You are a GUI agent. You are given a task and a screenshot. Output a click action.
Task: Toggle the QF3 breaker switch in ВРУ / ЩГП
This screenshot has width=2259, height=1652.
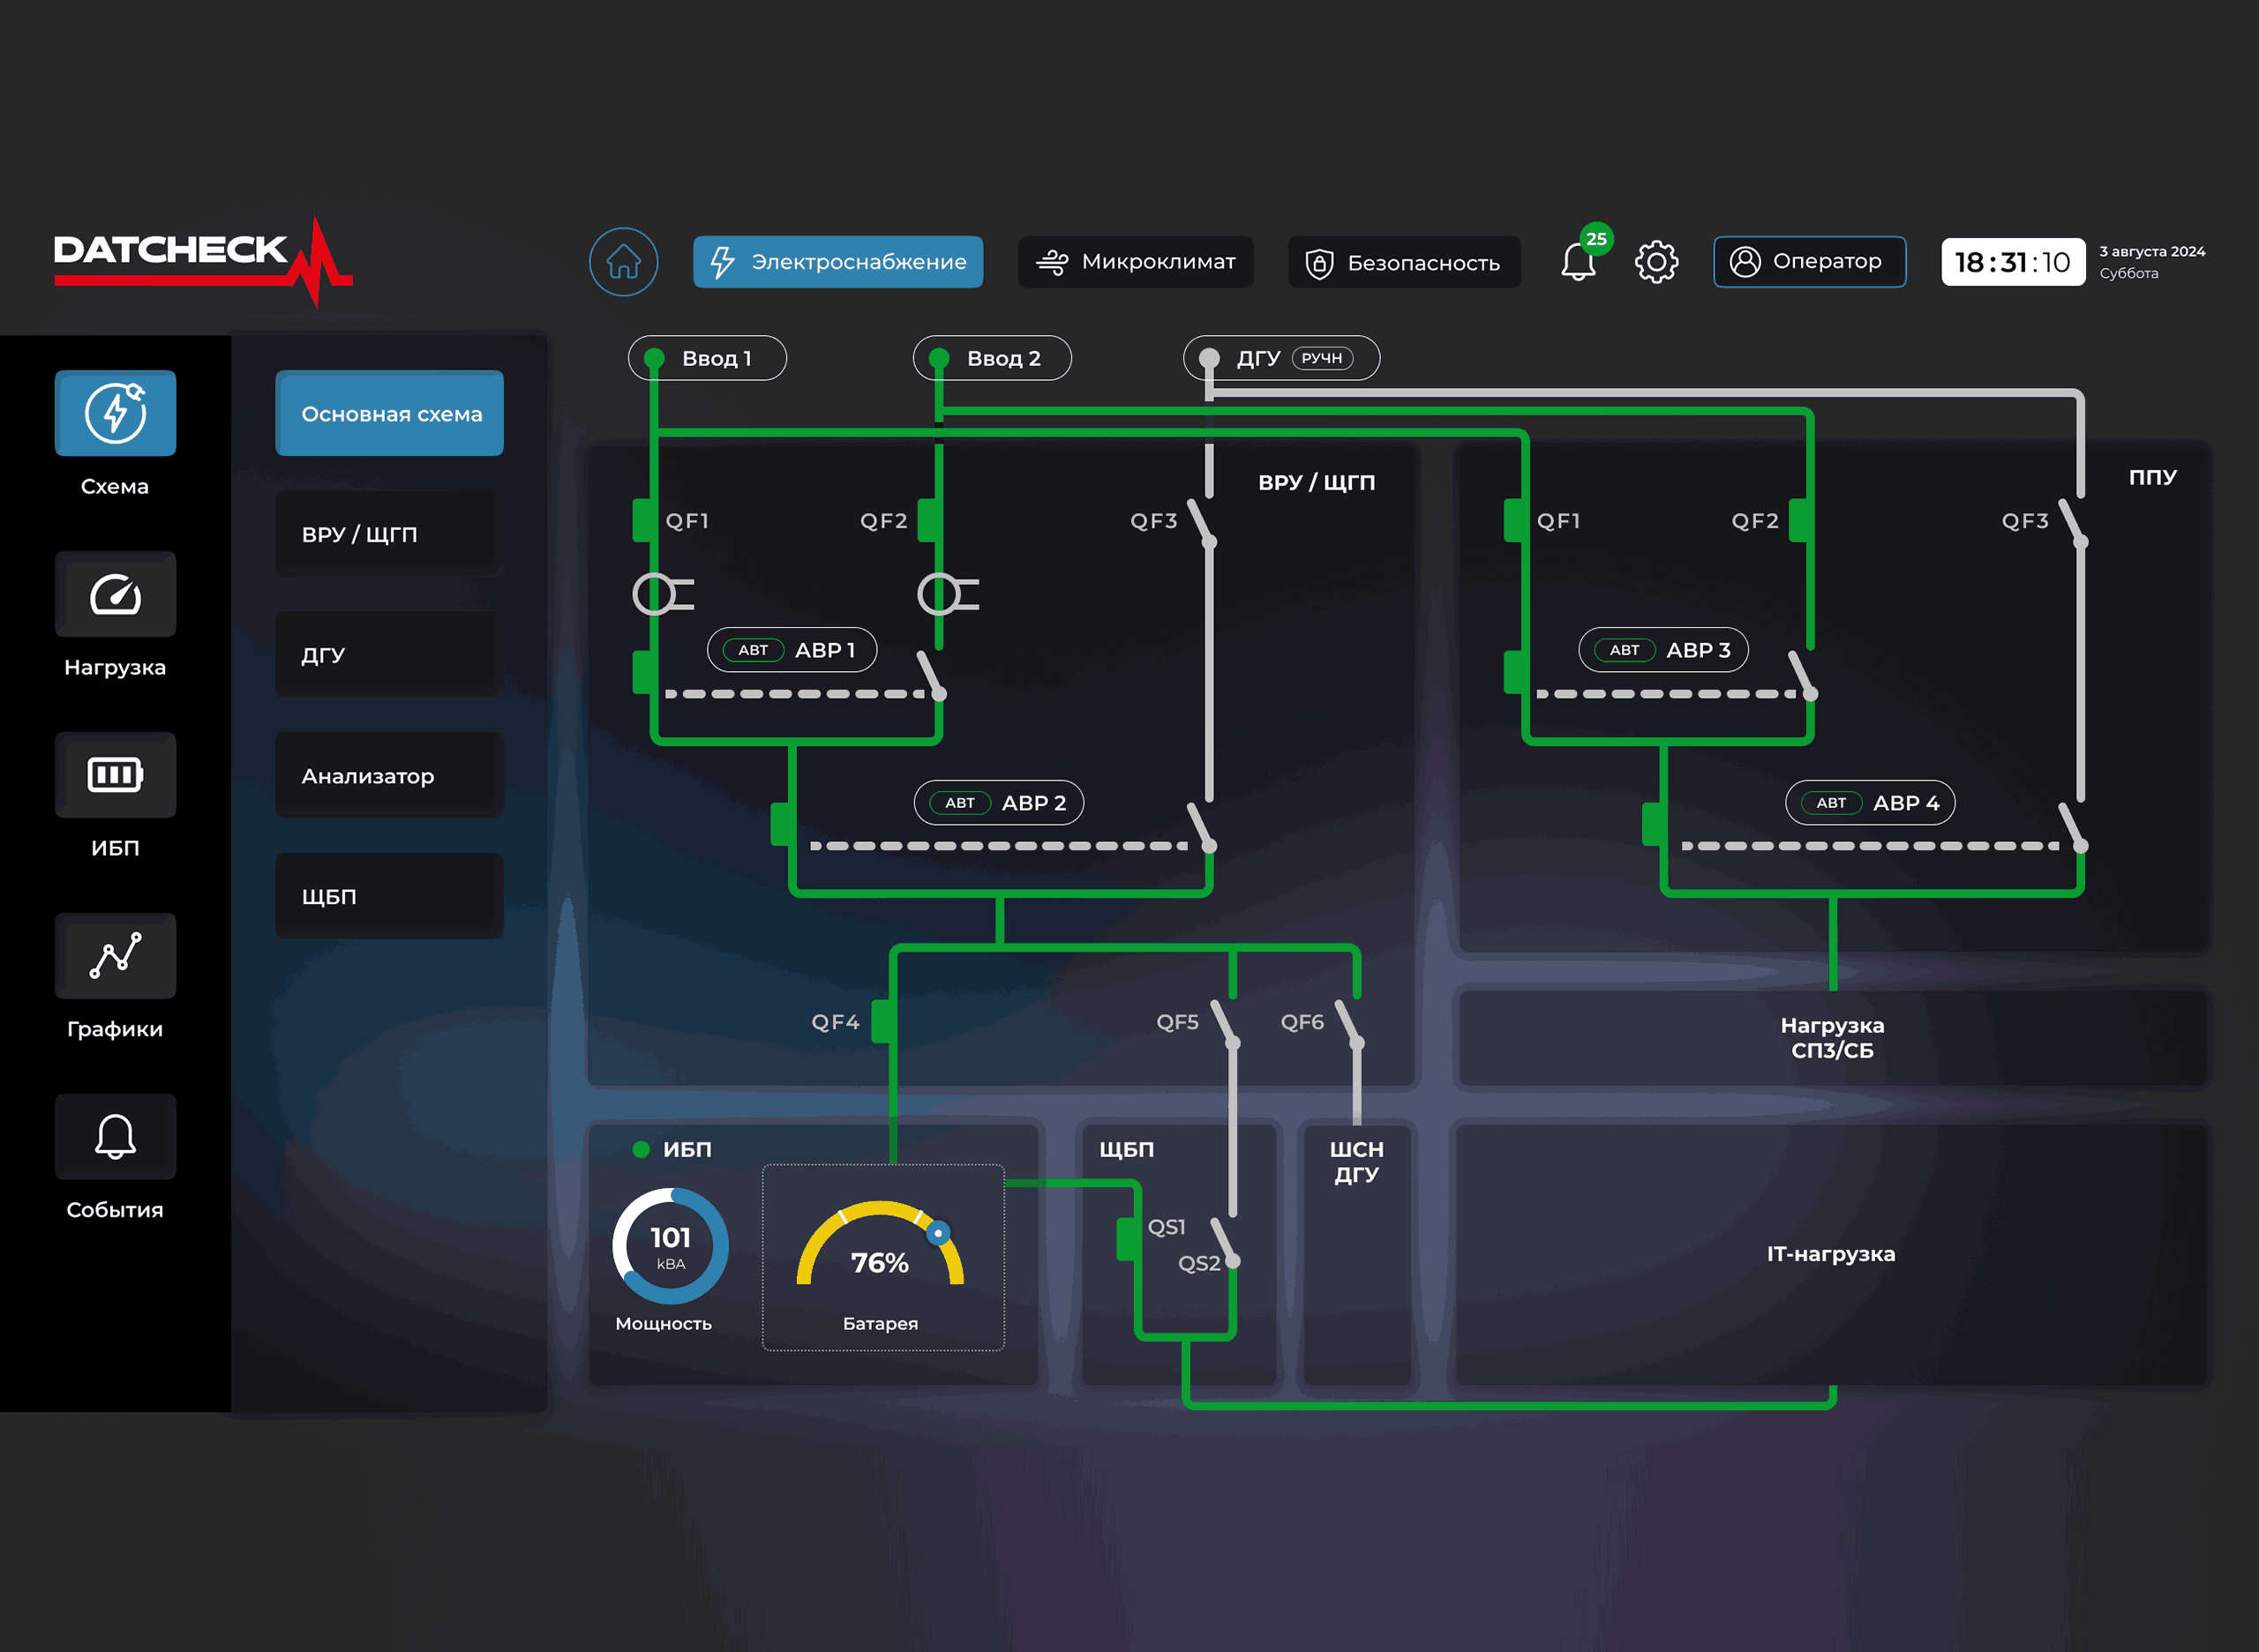(x=1200, y=522)
